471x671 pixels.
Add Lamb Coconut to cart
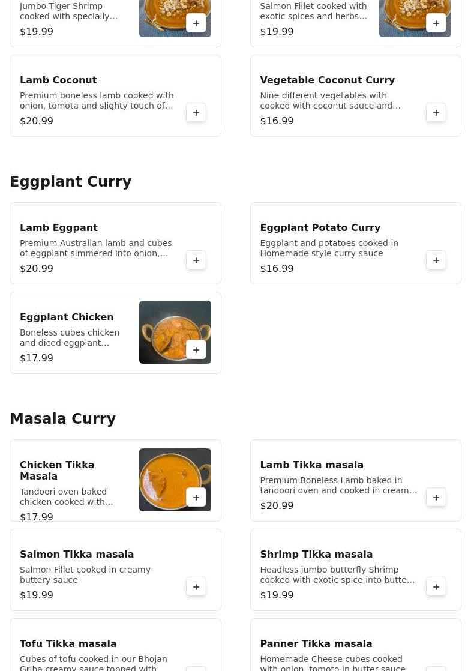[x=196, y=113]
